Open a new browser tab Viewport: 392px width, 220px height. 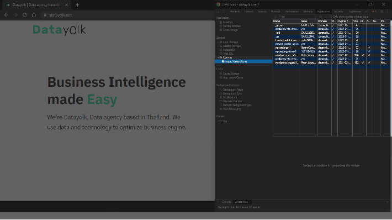(77, 5)
